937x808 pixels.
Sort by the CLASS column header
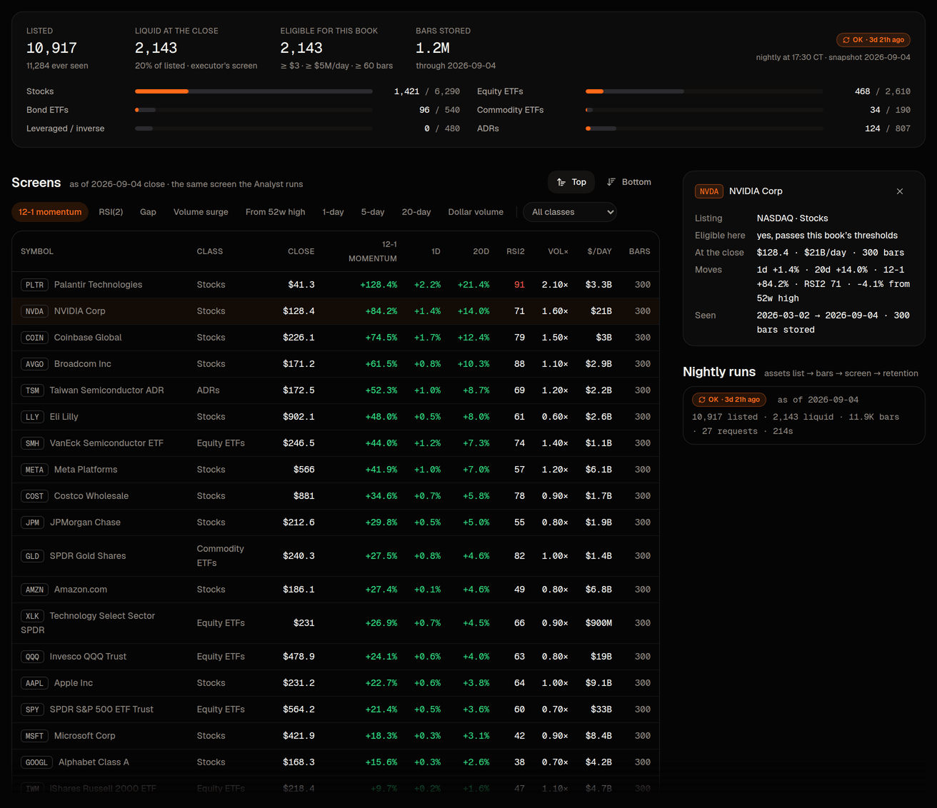click(x=210, y=251)
